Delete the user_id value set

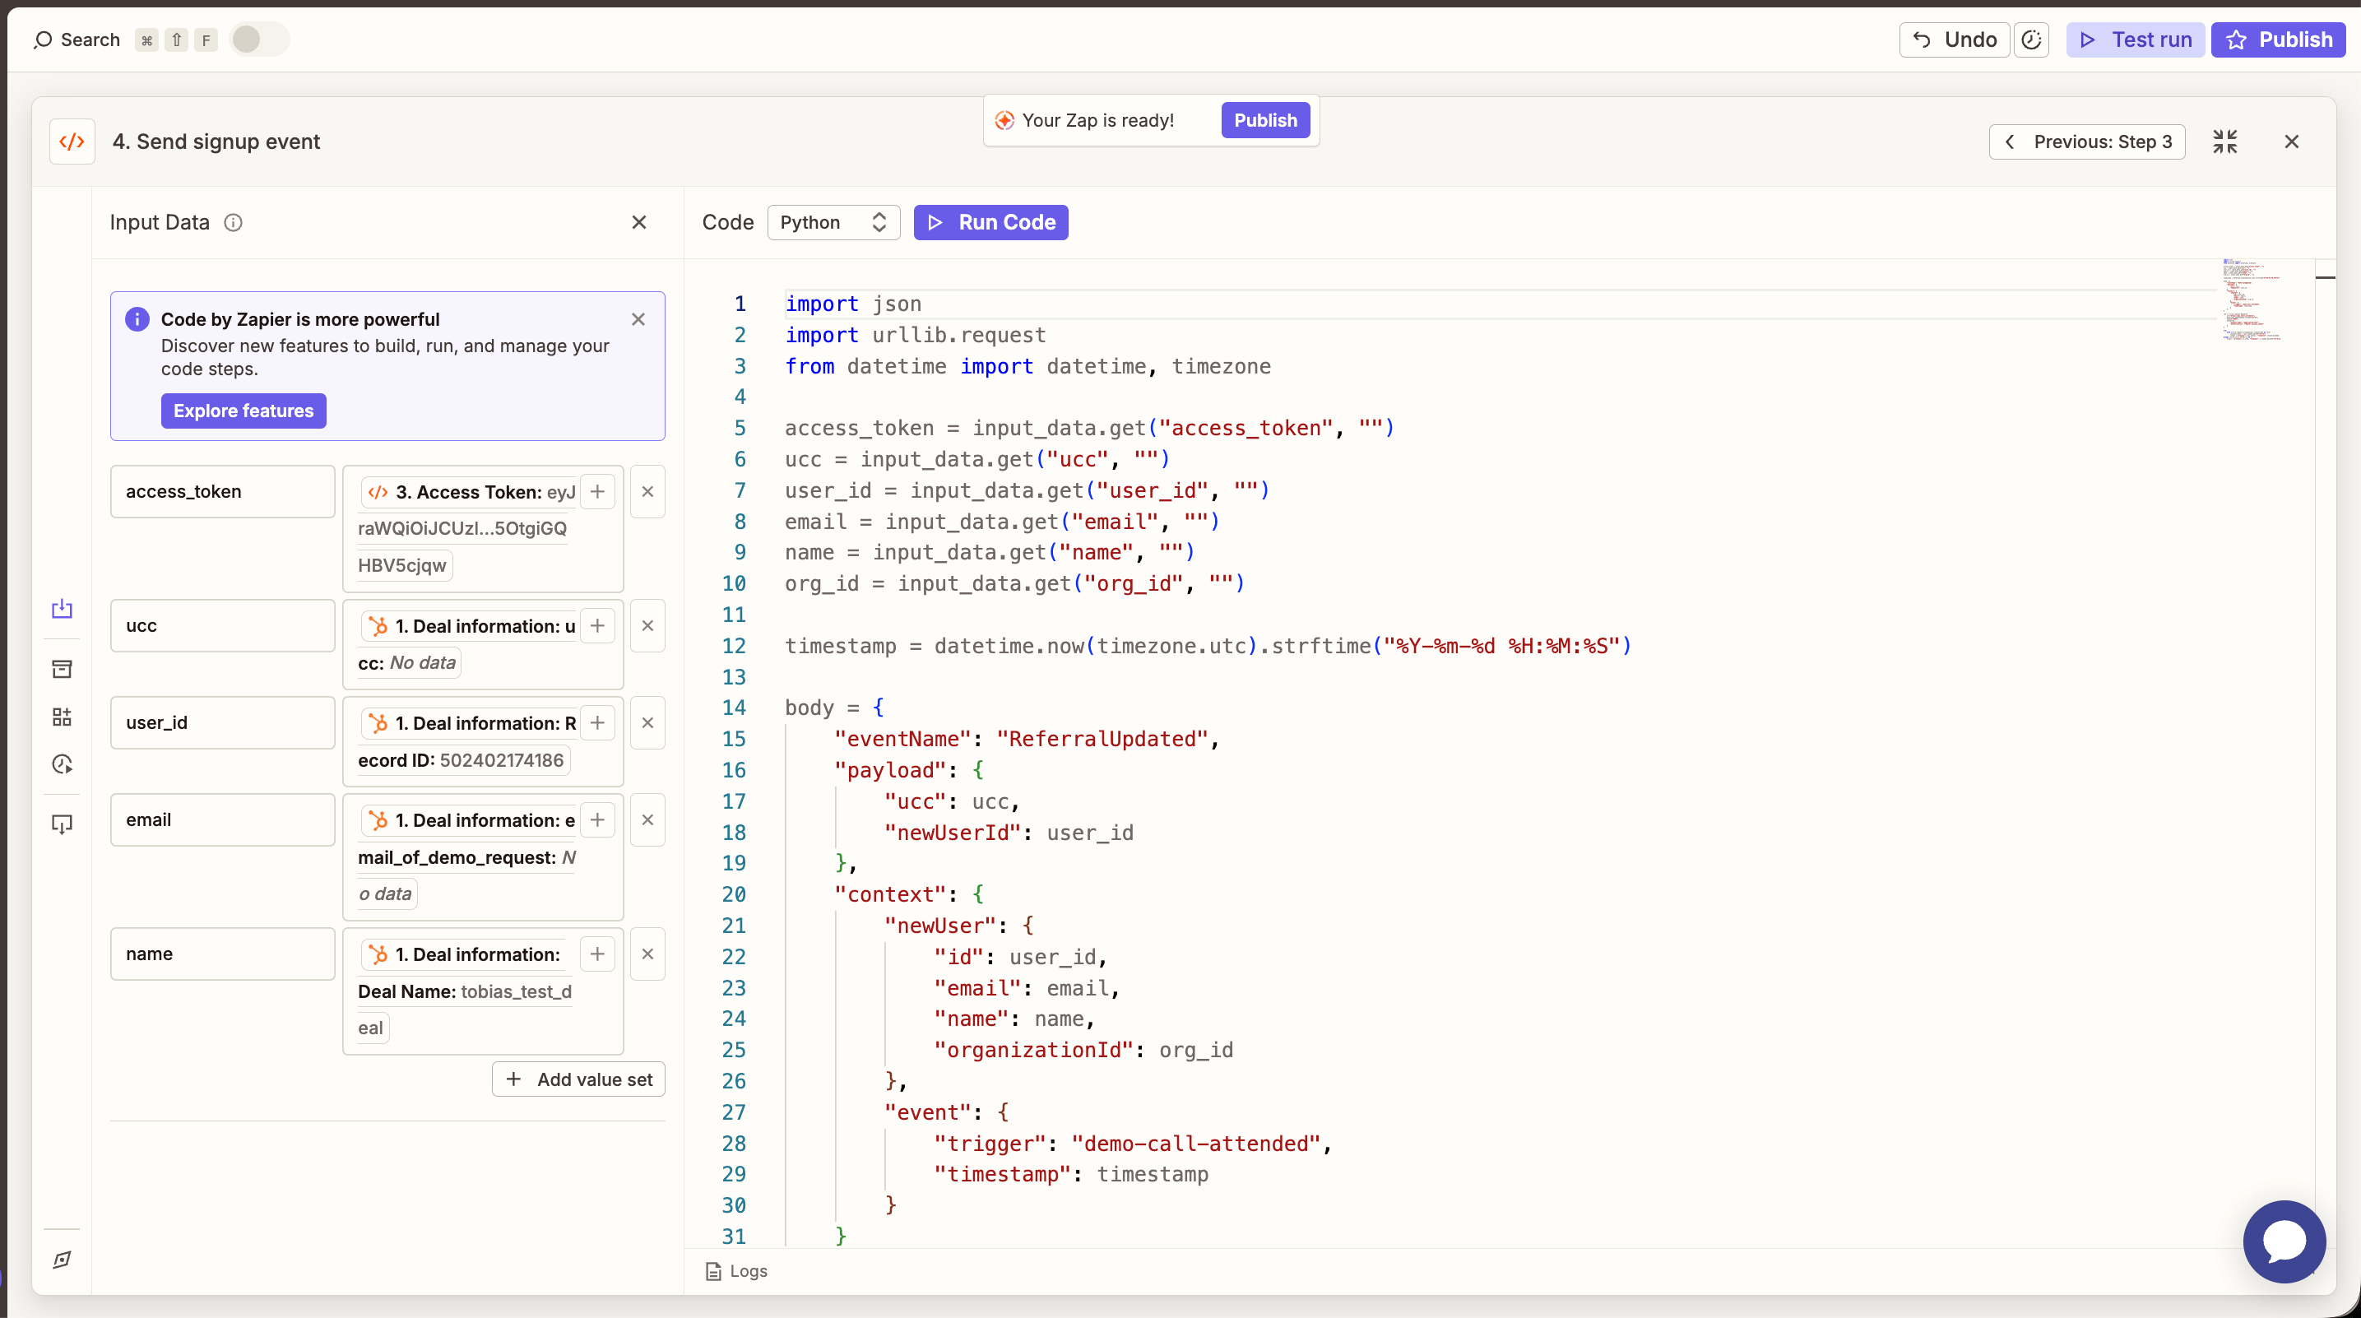[648, 723]
